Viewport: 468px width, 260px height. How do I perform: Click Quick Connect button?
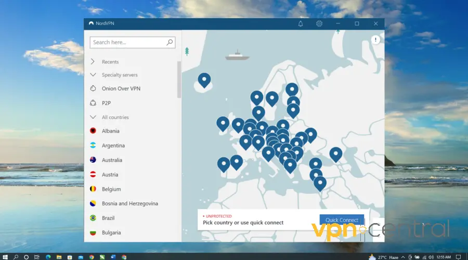(x=342, y=220)
